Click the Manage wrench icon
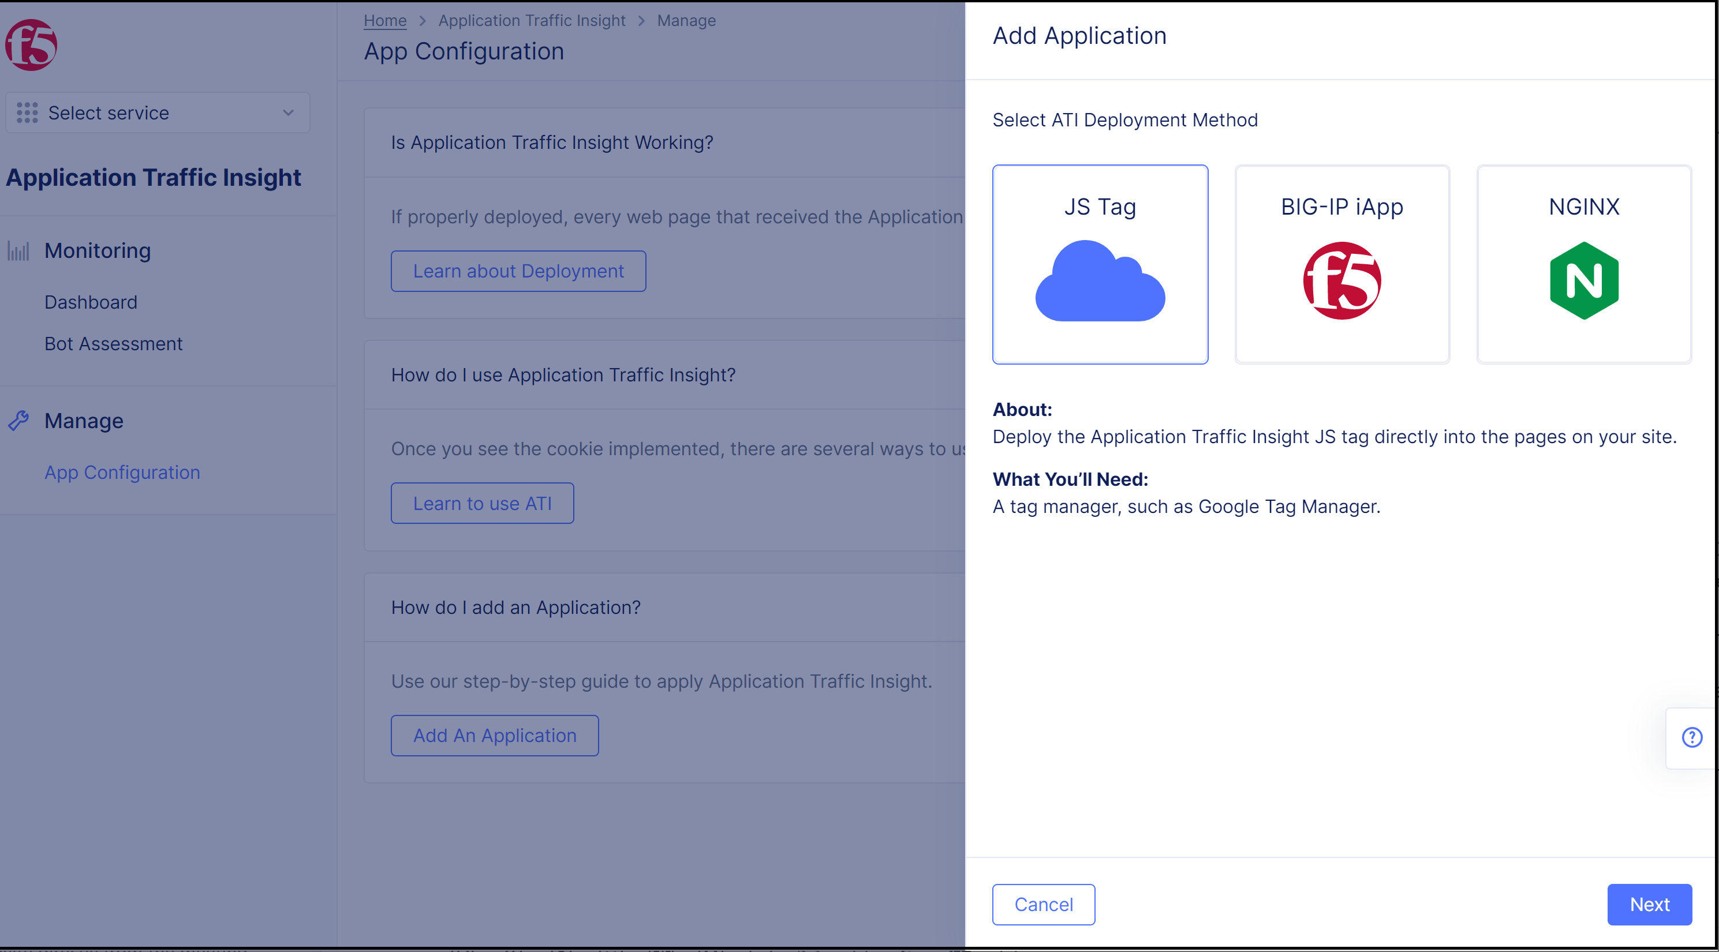The width and height of the screenshot is (1719, 952). [x=18, y=420]
